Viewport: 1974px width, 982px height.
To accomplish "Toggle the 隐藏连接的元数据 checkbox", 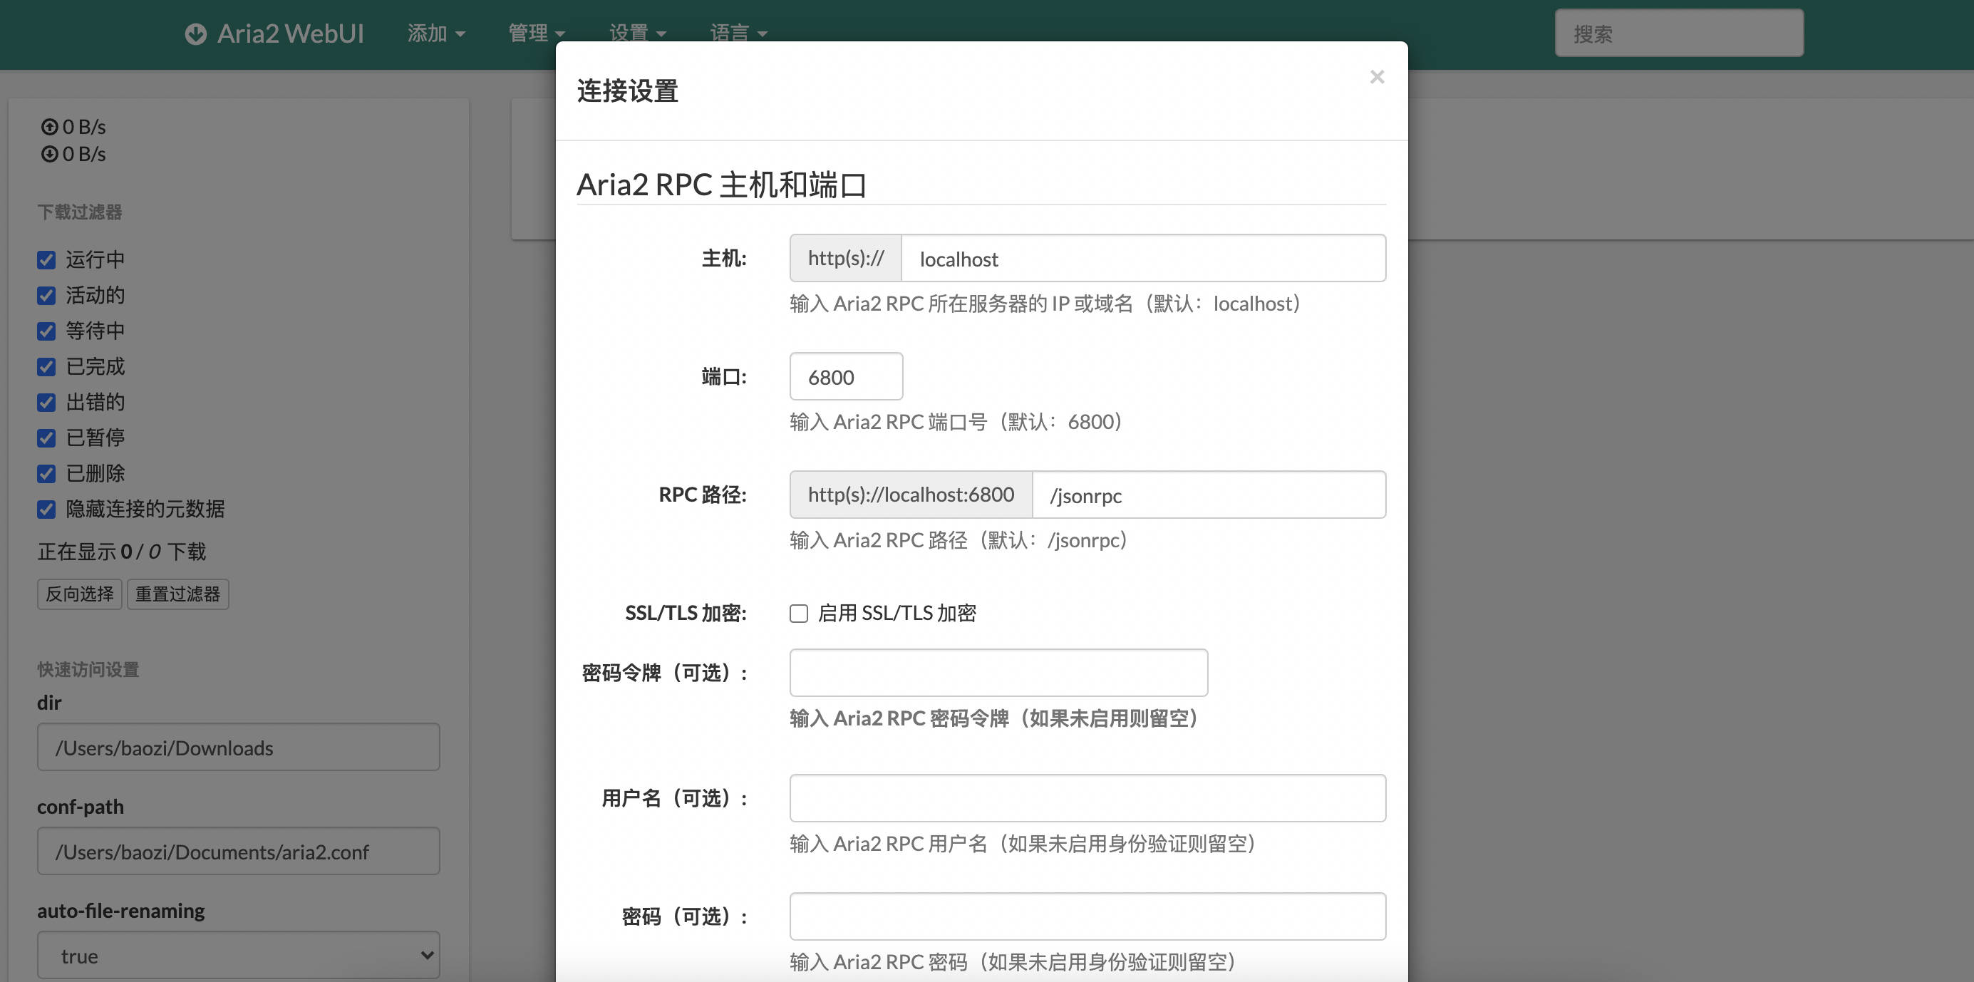I will tap(47, 509).
